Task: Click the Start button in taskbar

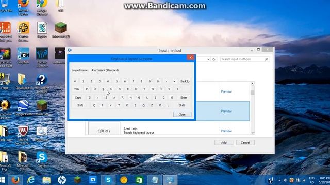Action: point(3,180)
